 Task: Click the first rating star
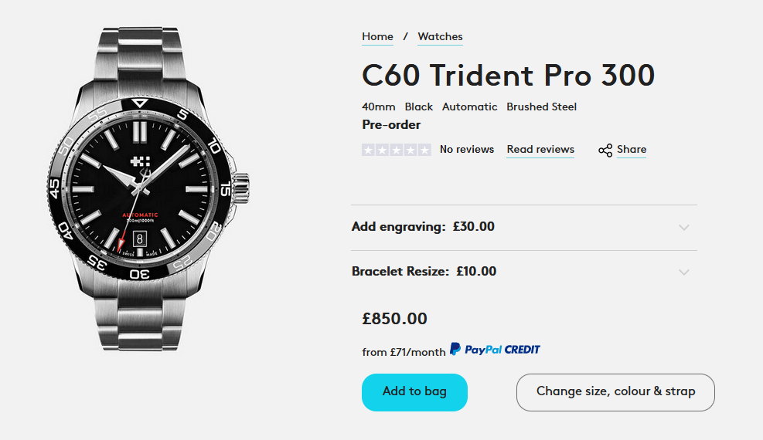point(369,150)
